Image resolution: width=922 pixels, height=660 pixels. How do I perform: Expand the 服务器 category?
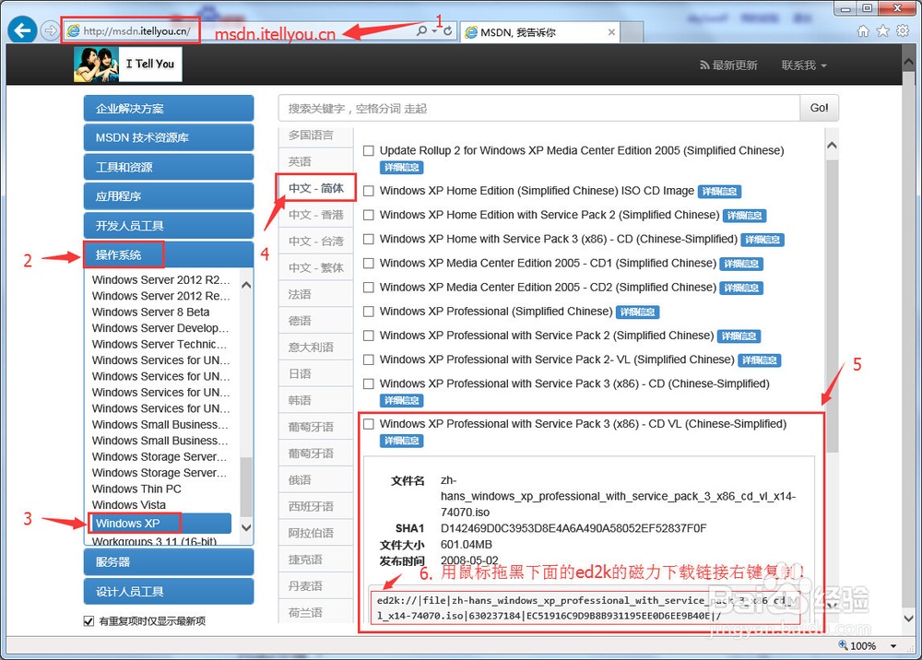[168, 562]
